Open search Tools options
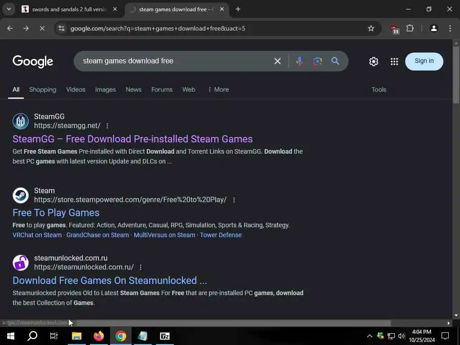 click(x=379, y=90)
